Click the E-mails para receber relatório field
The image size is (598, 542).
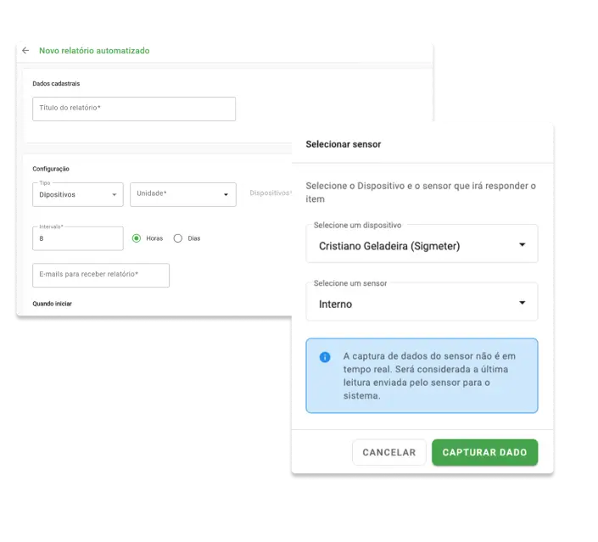point(101,275)
